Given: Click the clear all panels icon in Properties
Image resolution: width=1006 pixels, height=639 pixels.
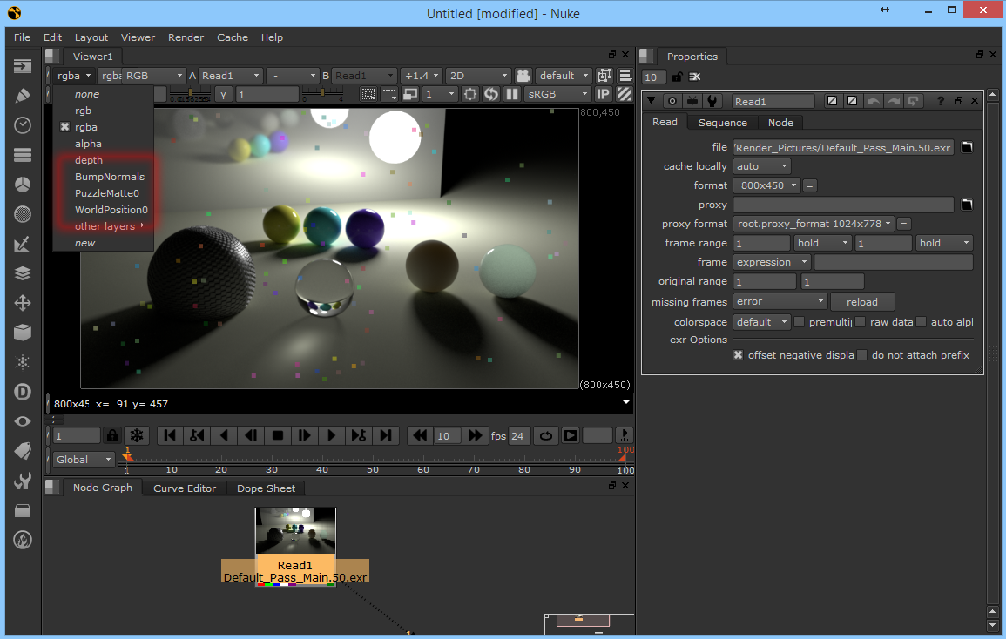Looking at the screenshot, I should (x=695, y=77).
